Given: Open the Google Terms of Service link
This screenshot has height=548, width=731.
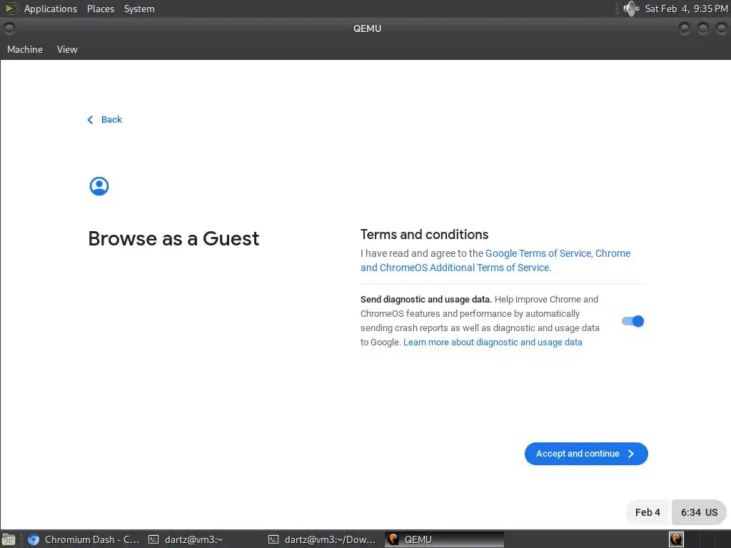Looking at the screenshot, I should (x=538, y=253).
